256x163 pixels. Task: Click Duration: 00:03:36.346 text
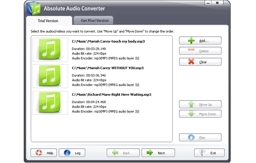point(89,75)
